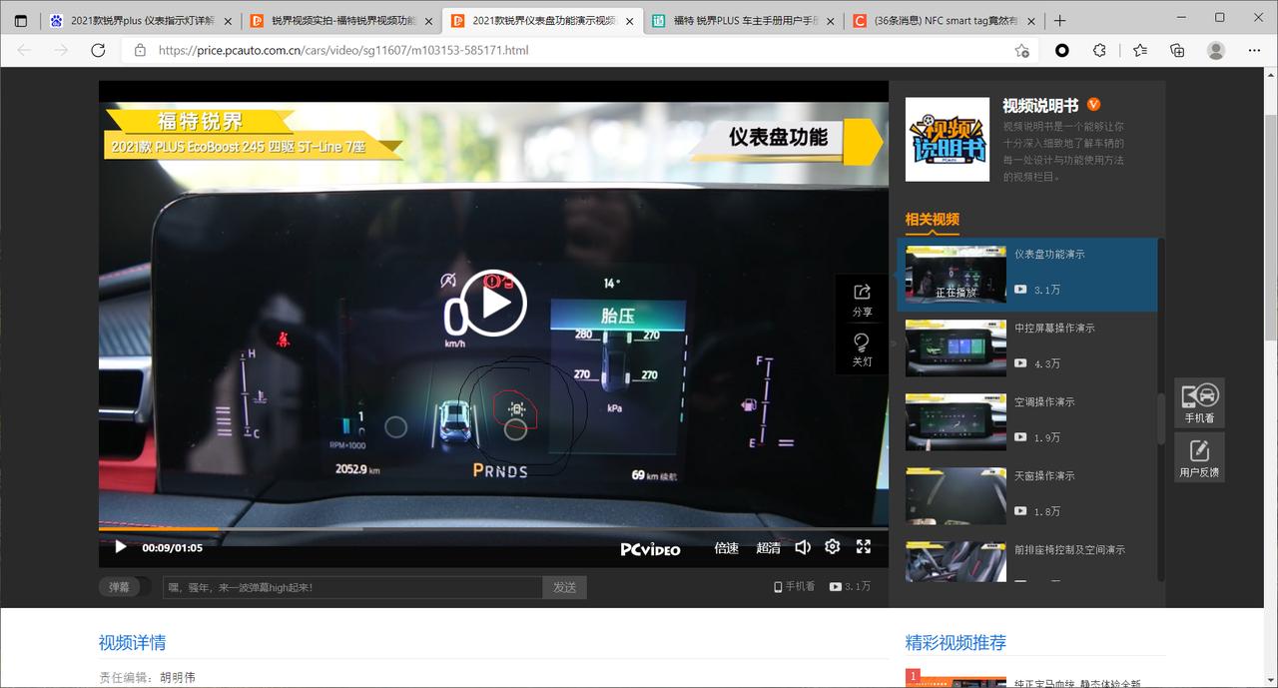Click the danmaku comment input field
The height and width of the screenshot is (688, 1278).
(352, 587)
